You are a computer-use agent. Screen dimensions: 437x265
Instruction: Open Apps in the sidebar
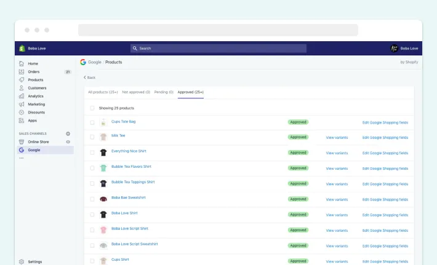click(x=33, y=121)
